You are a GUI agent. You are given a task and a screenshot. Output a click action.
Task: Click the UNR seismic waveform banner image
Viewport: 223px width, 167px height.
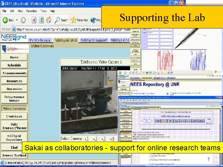(x=15, y=49)
